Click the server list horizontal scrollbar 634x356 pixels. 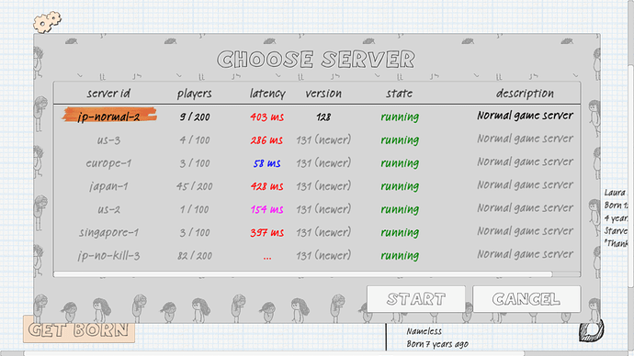click(303, 274)
